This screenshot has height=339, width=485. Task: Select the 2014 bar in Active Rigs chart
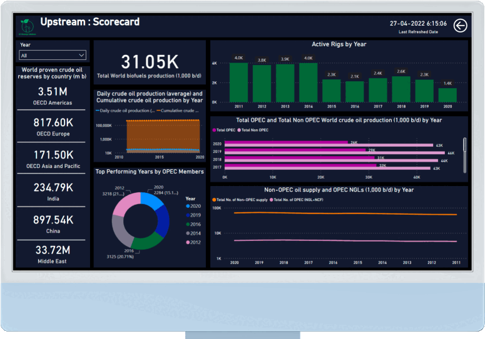pos(308,81)
